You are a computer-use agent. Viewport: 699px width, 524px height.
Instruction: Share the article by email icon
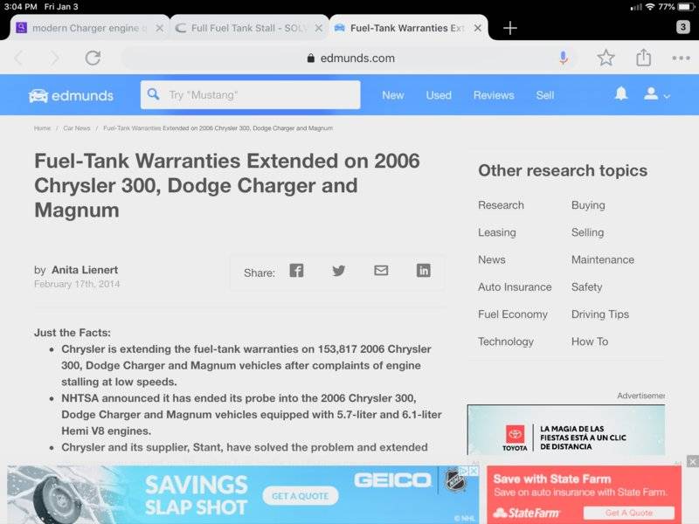(x=381, y=271)
